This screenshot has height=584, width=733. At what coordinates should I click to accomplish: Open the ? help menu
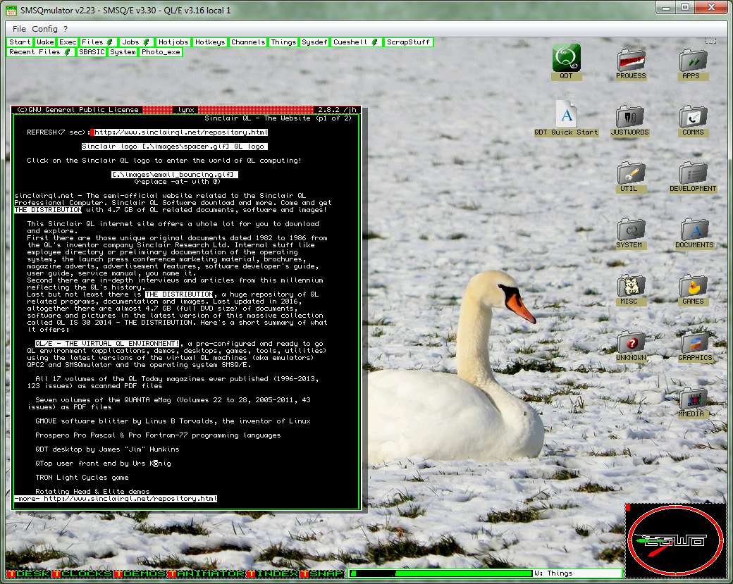pos(66,28)
